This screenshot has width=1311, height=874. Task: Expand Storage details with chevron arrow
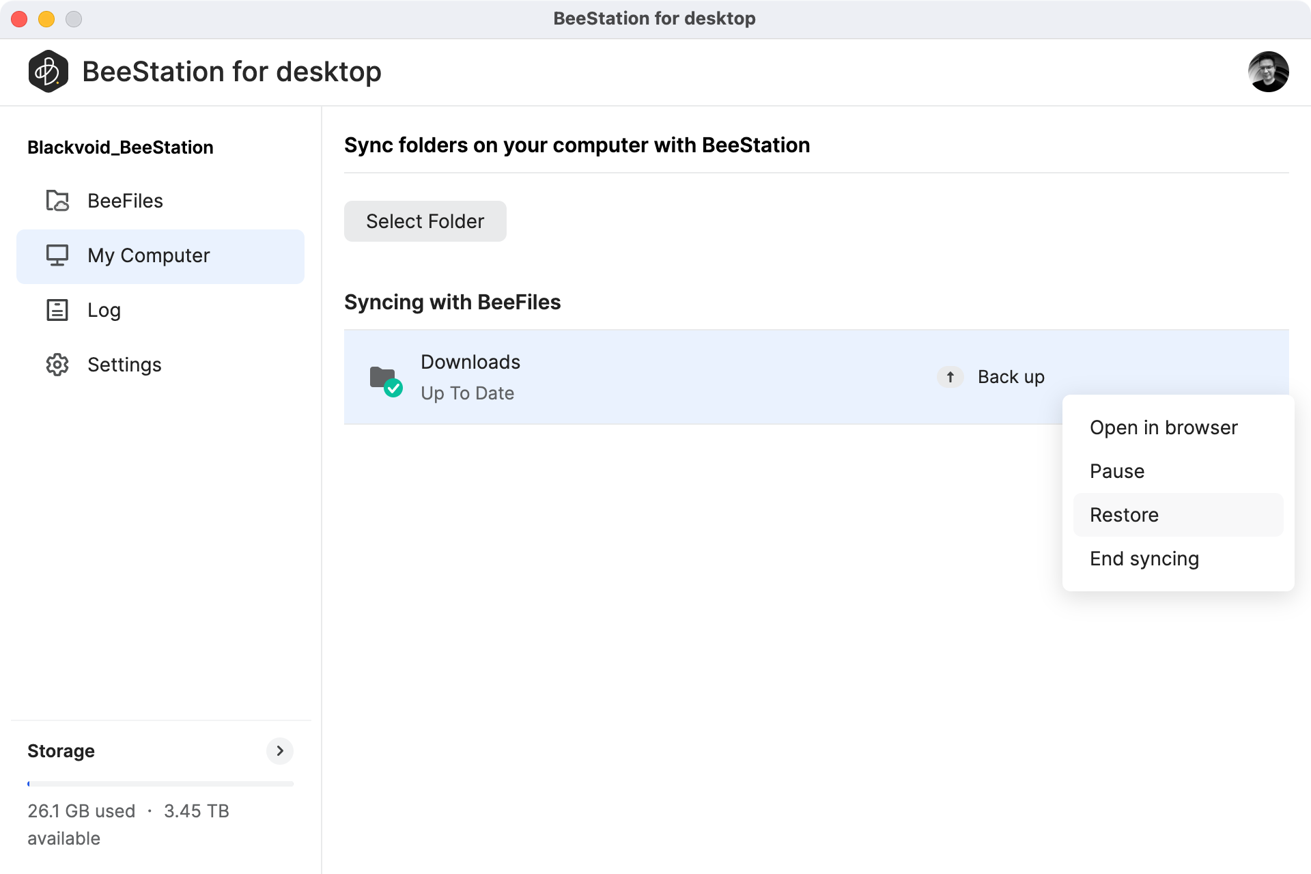(x=280, y=750)
